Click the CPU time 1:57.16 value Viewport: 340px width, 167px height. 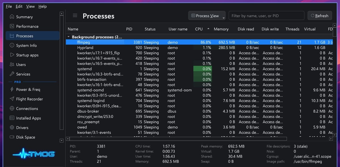click(169, 146)
